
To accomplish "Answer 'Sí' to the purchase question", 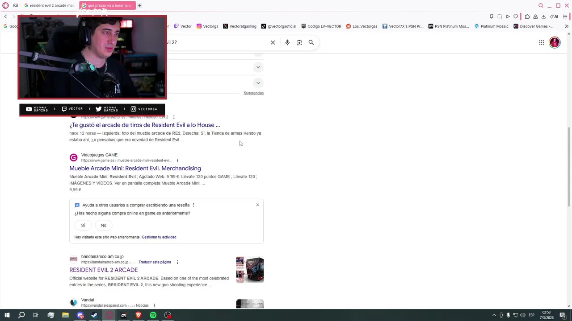I will (83, 225).
